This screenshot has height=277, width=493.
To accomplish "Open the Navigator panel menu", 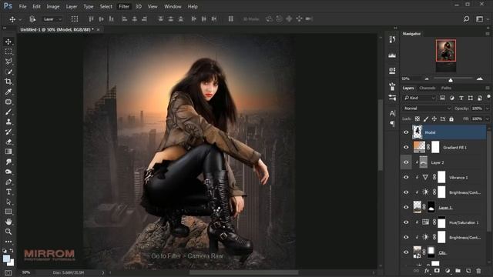I will [488, 34].
